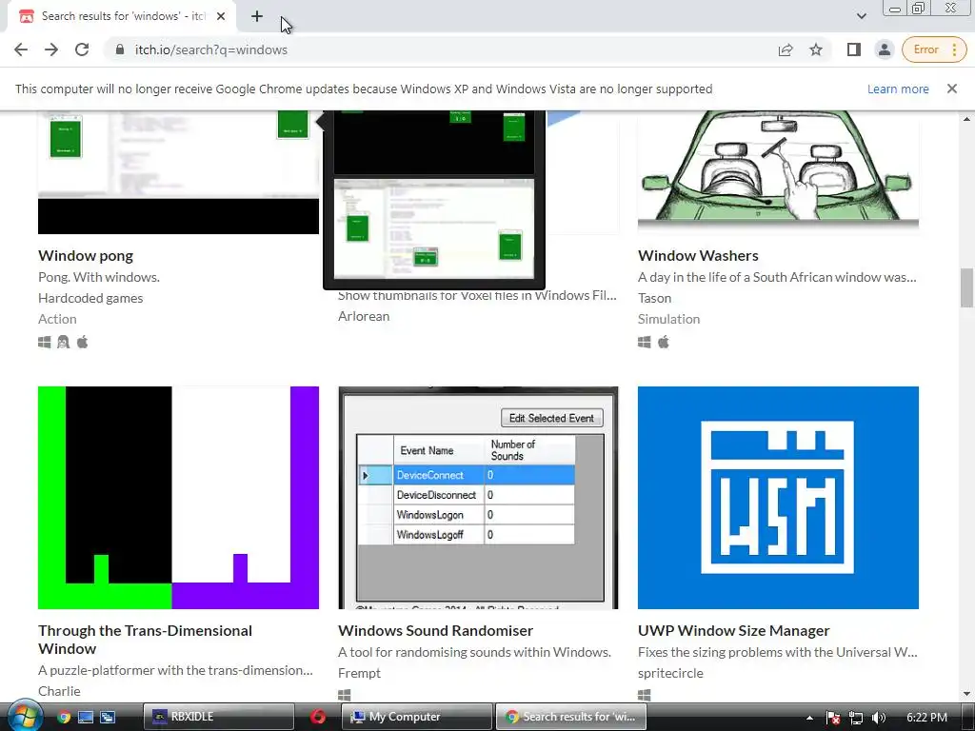Open the Tason author page
Viewport: 975px width, 731px height.
(655, 298)
